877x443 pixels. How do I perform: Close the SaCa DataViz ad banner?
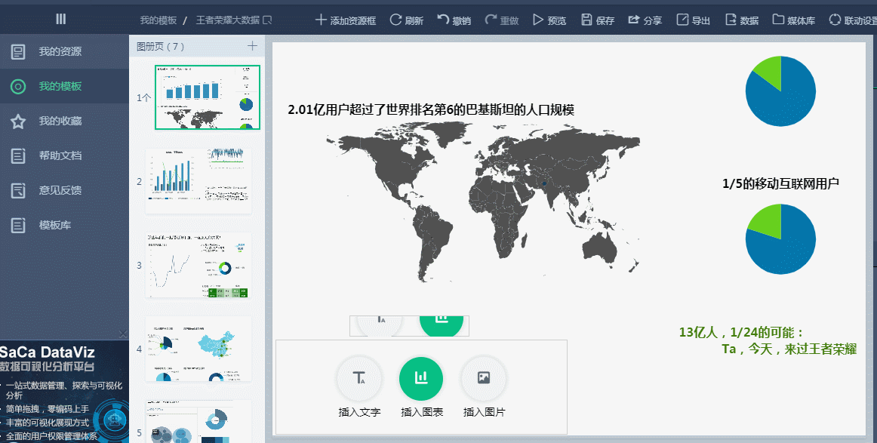123,334
